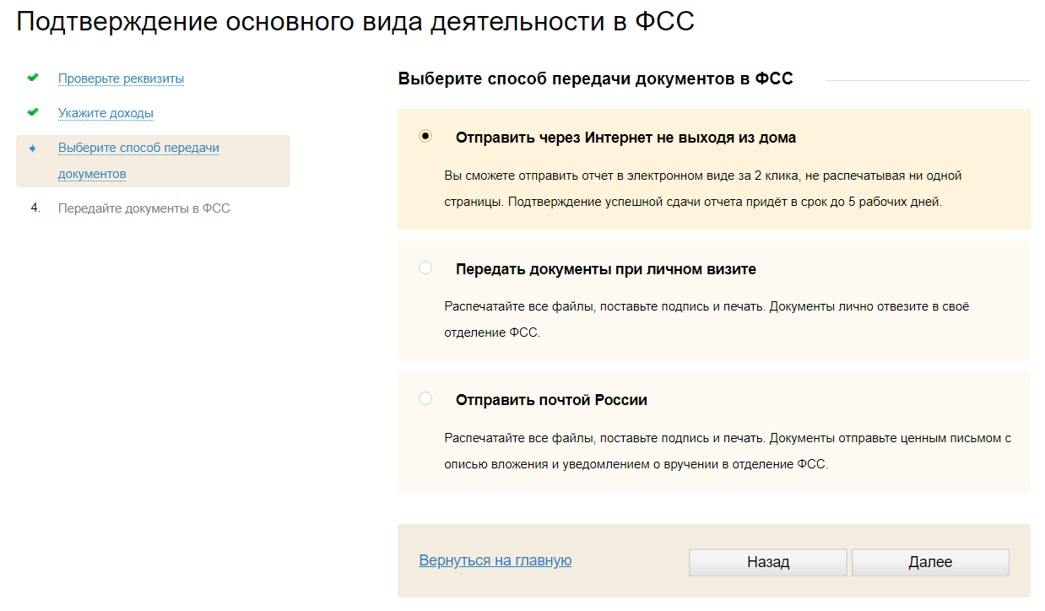Image resolution: width=1045 pixels, height=611 pixels.
Task: Click the Отправить через Интернет option title
Action: pos(625,138)
